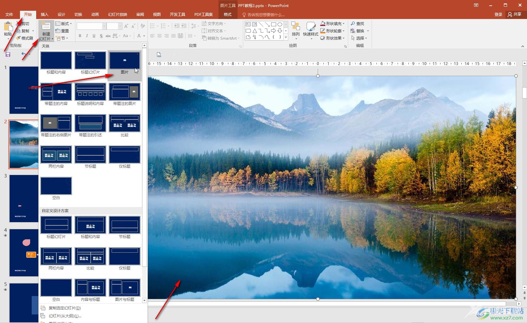This screenshot has width=527, height=323.
Task: Select slide 4 thumbnail in the panel
Action: pos(24,253)
